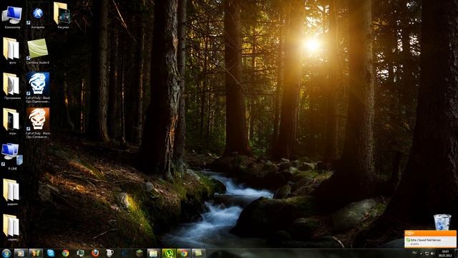Open the Компьютер desktop icon
The width and height of the screenshot is (458, 258).
pyautogui.click(x=12, y=17)
